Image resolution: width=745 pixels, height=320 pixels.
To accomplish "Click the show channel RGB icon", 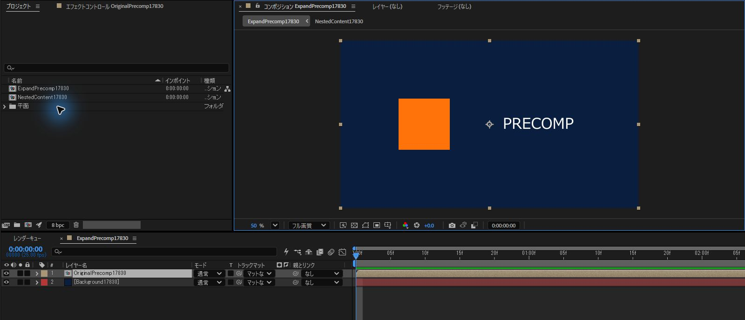I will coord(405,226).
